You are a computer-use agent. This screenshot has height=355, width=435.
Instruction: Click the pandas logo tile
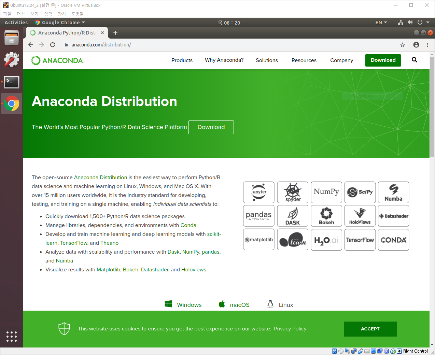pos(259,216)
